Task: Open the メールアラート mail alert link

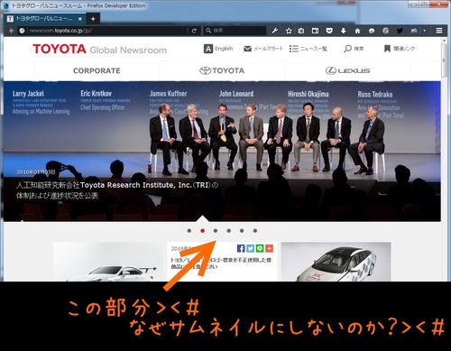Action: (263, 49)
